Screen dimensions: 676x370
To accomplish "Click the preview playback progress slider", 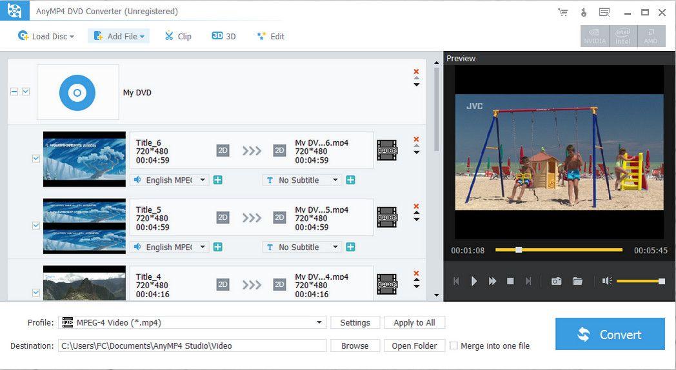I will pyautogui.click(x=559, y=249).
